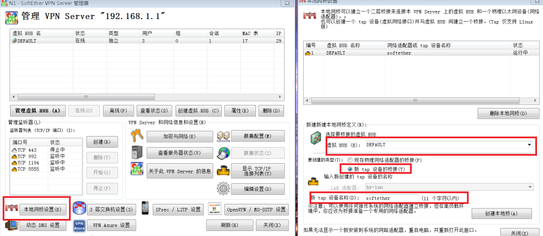
Task: Click the monitor icon beside 动态 DNS 设置
Action: pos(11,225)
